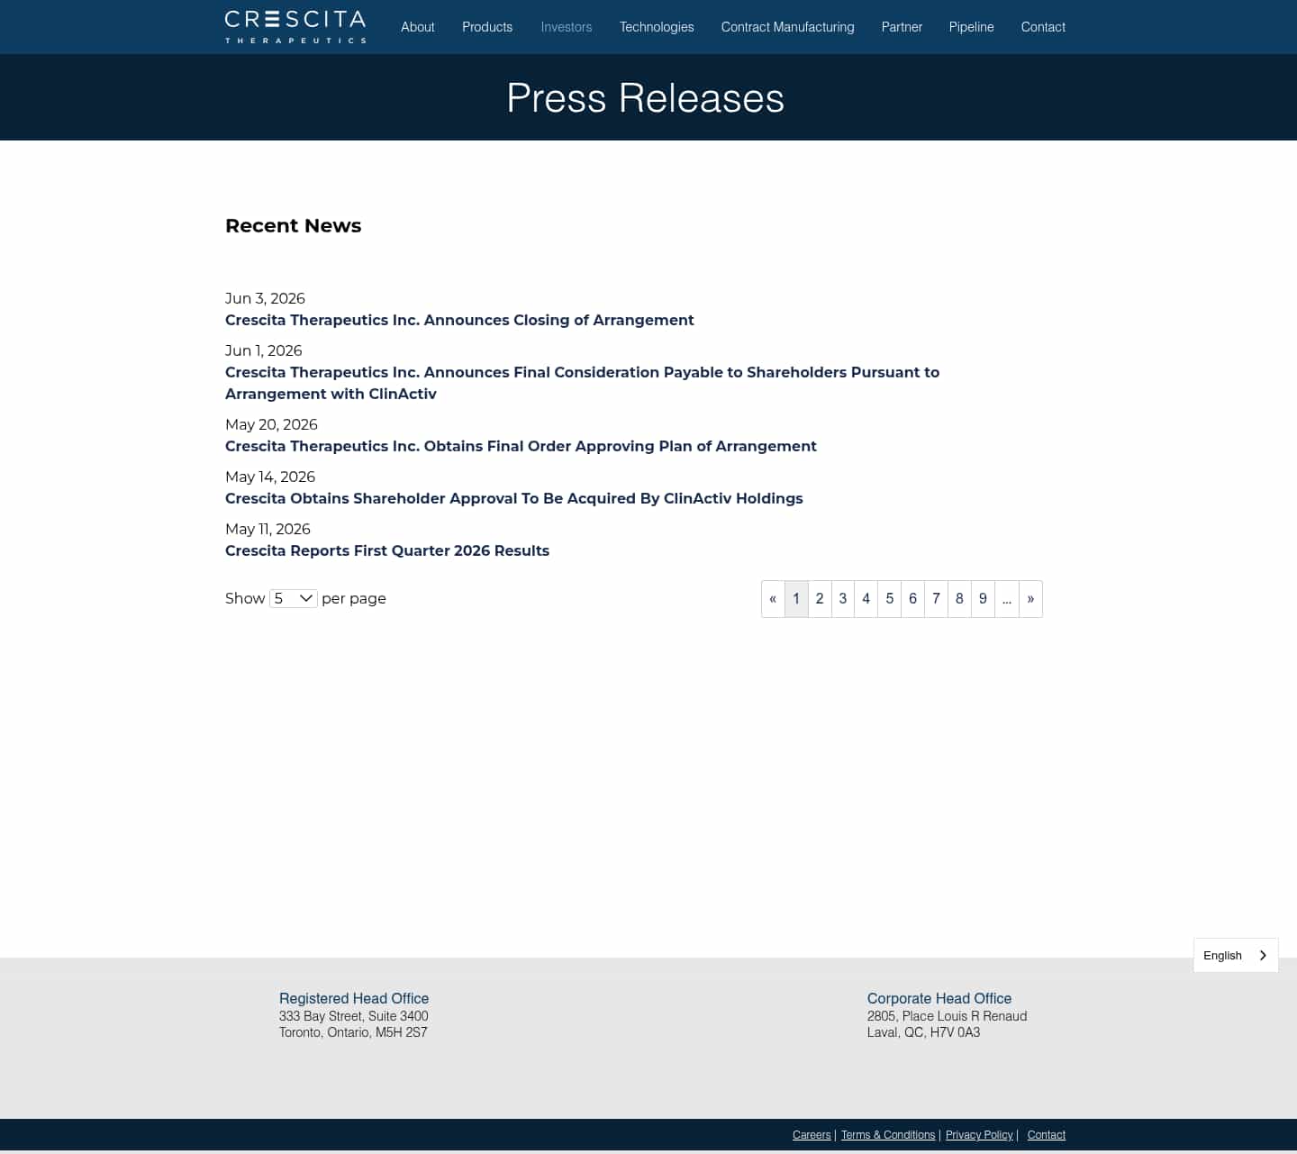The height and width of the screenshot is (1154, 1297).
Task: Go to pagination page 4
Action: coord(866,599)
